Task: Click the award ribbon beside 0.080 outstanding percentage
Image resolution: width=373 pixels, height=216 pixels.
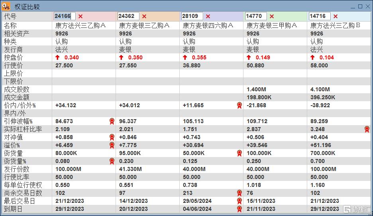Action: coord(112,161)
